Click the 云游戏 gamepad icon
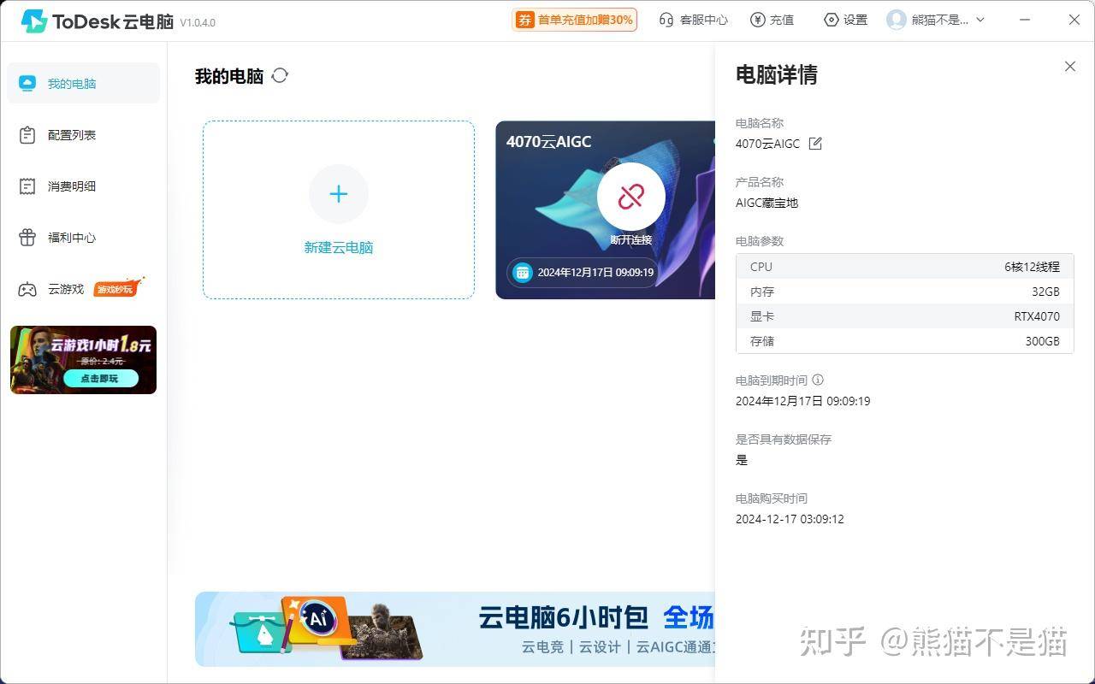Viewport: 1095px width, 684px height. [x=27, y=289]
